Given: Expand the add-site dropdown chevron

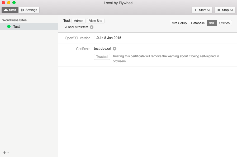Looking at the screenshot, I should [x=8, y=153].
